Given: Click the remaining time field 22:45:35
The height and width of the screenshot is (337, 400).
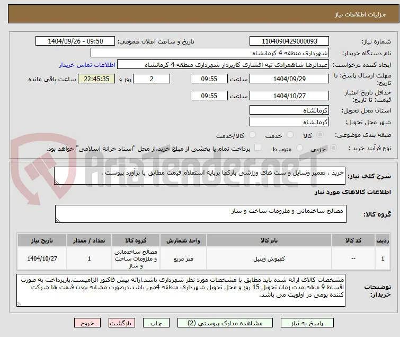Looking at the screenshot, I should [x=96, y=79].
